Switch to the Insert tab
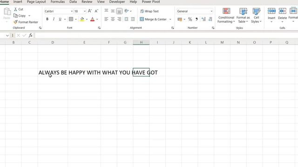This screenshot has width=298, height=167. 18,2
